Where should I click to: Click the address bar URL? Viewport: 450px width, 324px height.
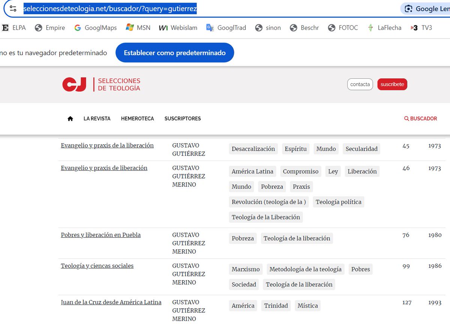coord(110,9)
